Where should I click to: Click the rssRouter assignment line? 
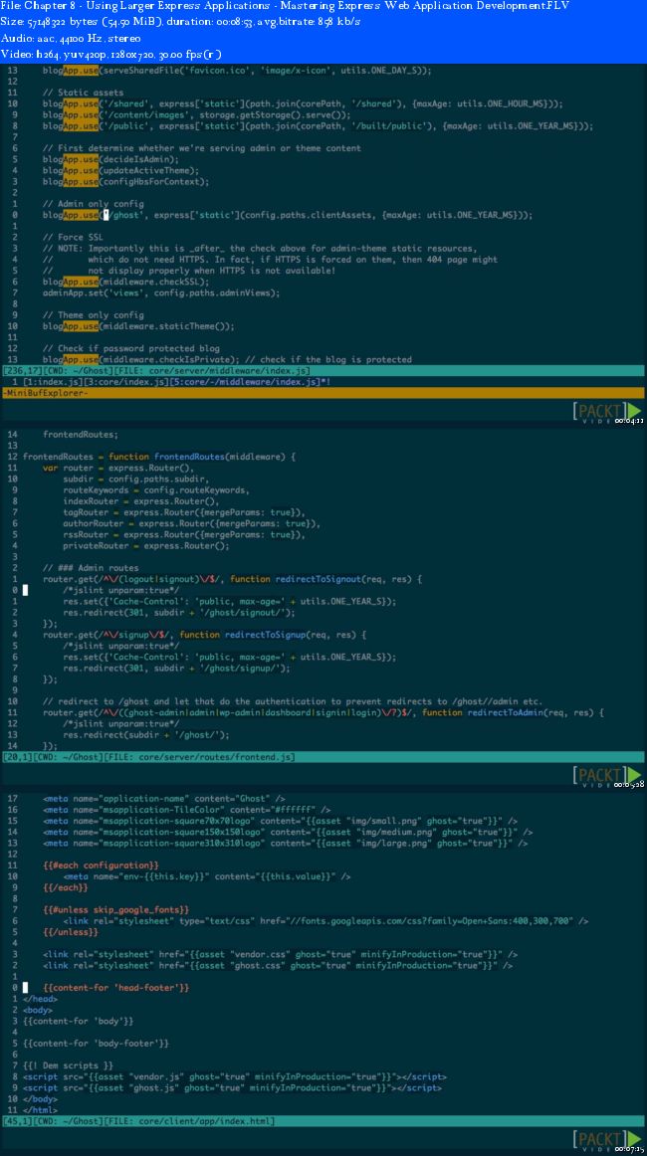coord(184,534)
